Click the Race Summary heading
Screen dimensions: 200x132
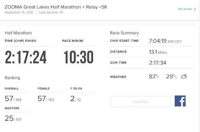tap(124, 33)
